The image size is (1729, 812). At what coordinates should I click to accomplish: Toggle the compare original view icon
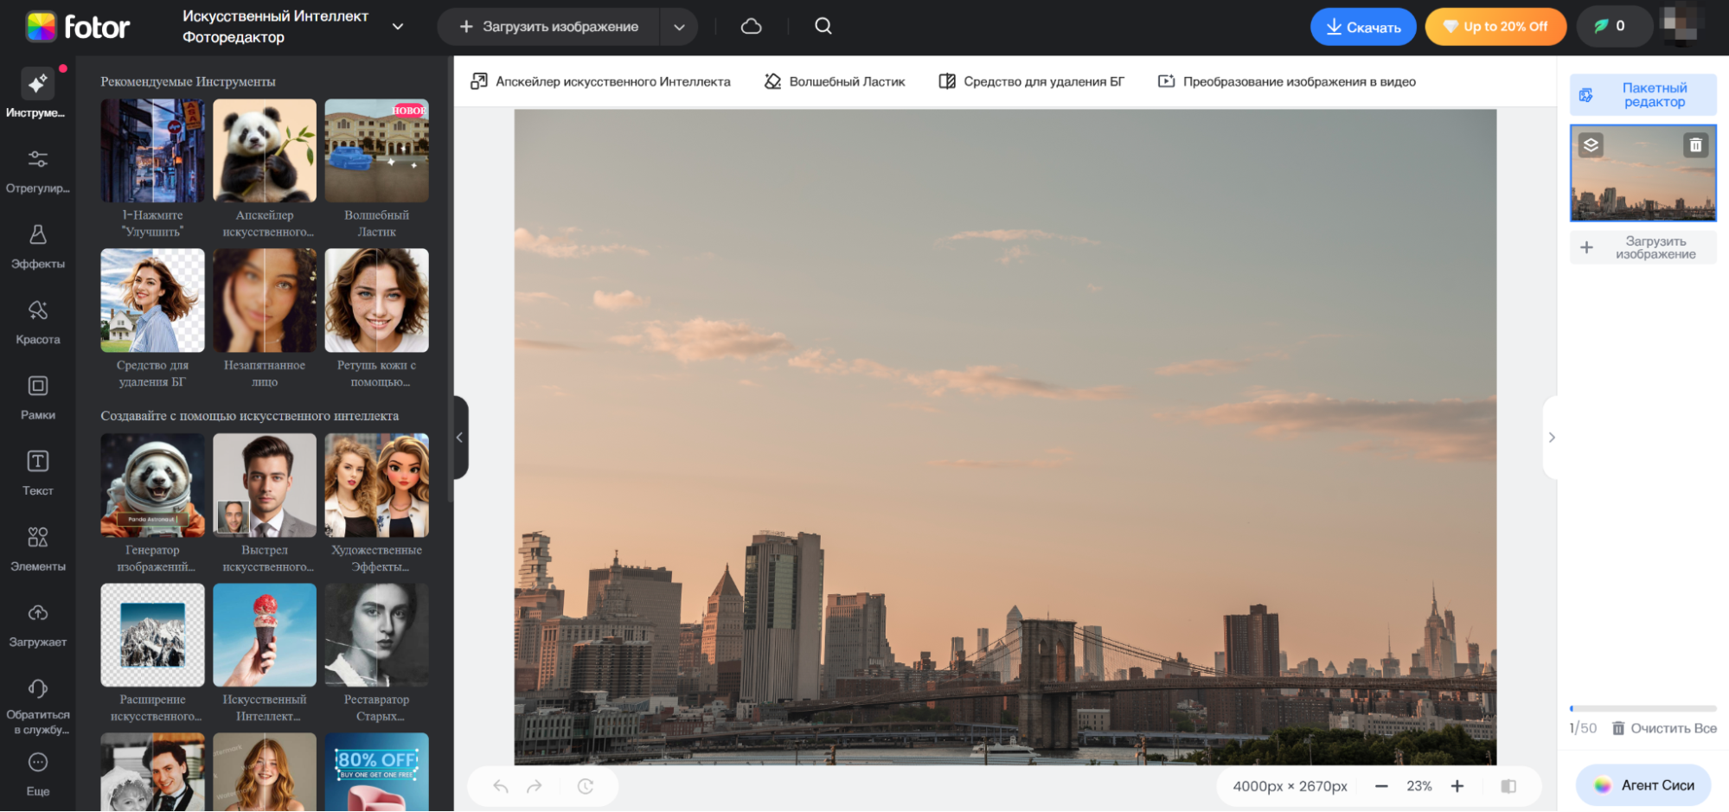click(1508, 786)
